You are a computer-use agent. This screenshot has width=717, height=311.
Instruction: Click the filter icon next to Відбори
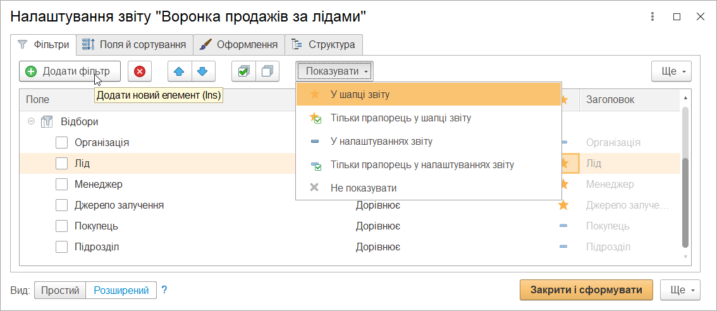coord(47,121)
